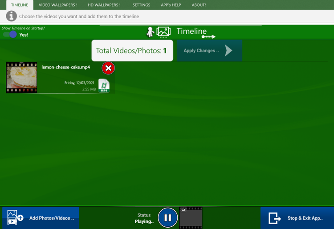Open the ABOUT! tab
This screenshot has width=334, height=229.
click(x=199, y=5)
